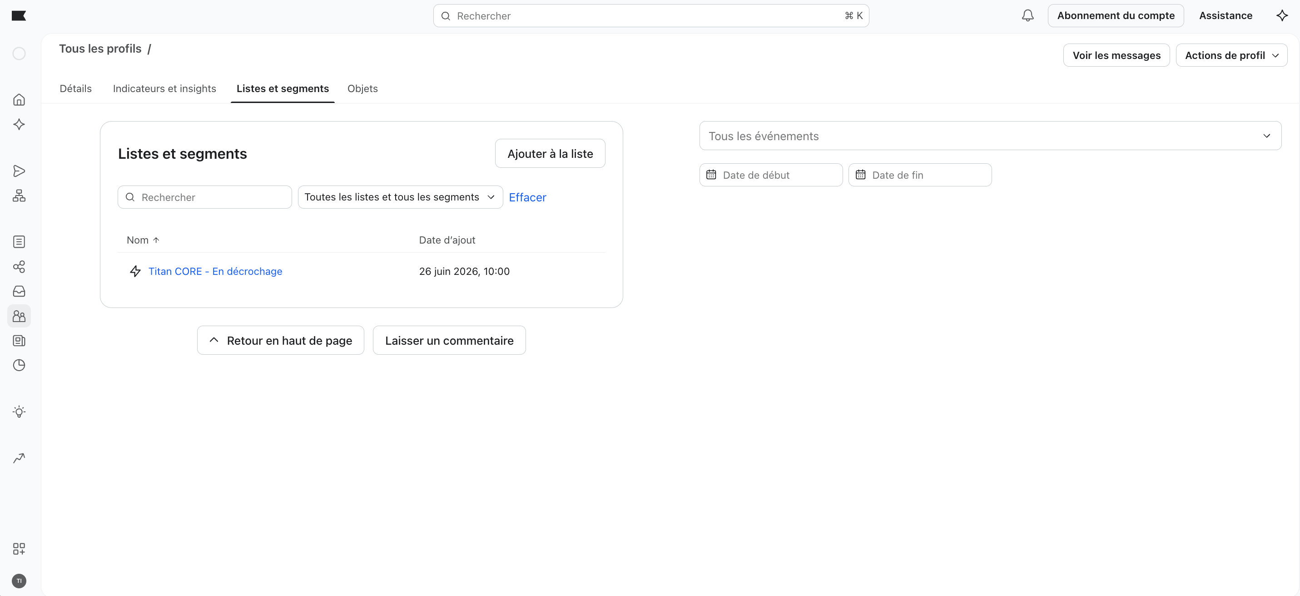Open the add integrations grid icon
The height and width of the screenshot is (596, 1300).
[x=19, y=549]
